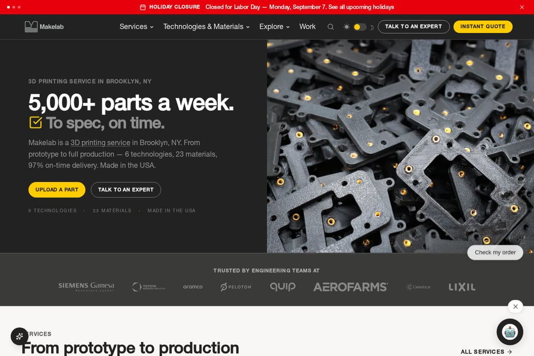Click the Makelab logo icon

tap(31, 27)
